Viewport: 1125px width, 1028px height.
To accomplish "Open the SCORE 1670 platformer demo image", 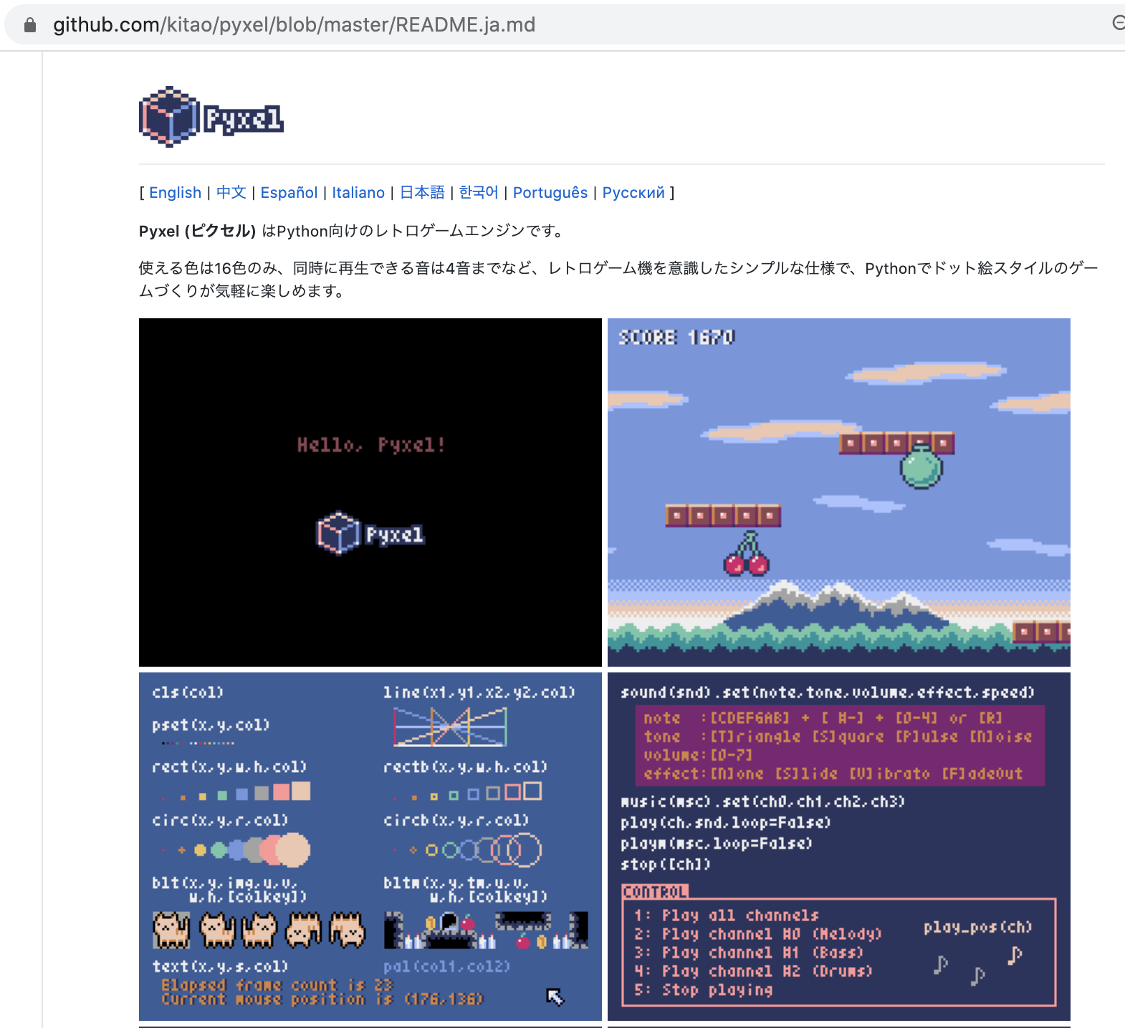I will 839,492.
